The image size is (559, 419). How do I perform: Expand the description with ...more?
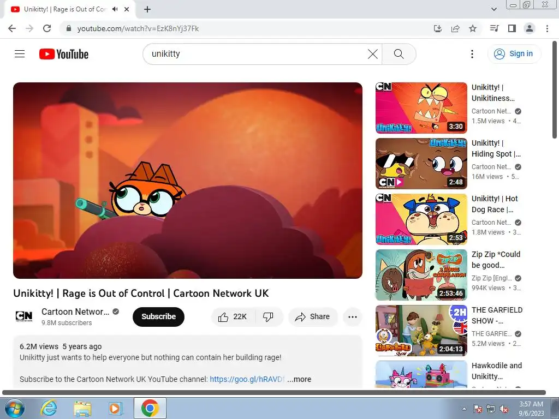[x=299, y=379]
